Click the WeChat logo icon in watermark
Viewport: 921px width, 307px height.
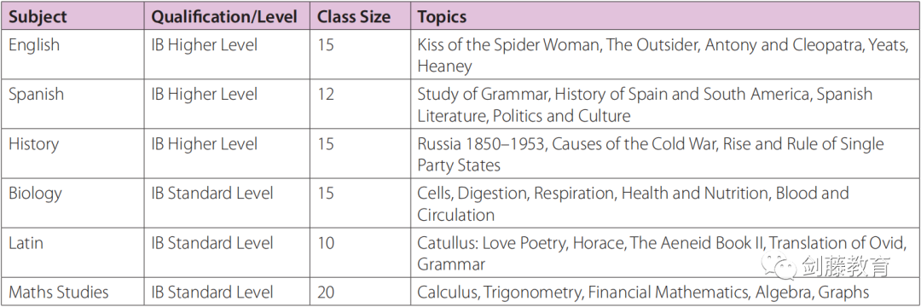pyautogui.click(x=779, y=266)
